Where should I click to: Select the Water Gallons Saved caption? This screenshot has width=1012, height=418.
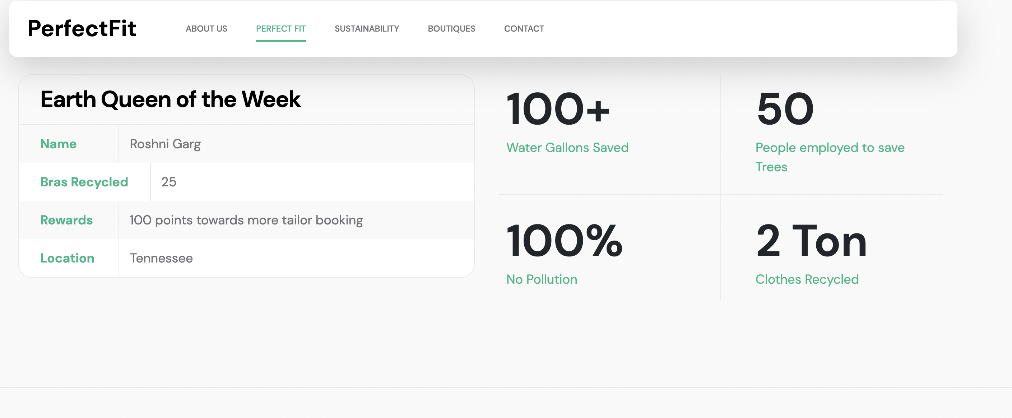[567, 148]
